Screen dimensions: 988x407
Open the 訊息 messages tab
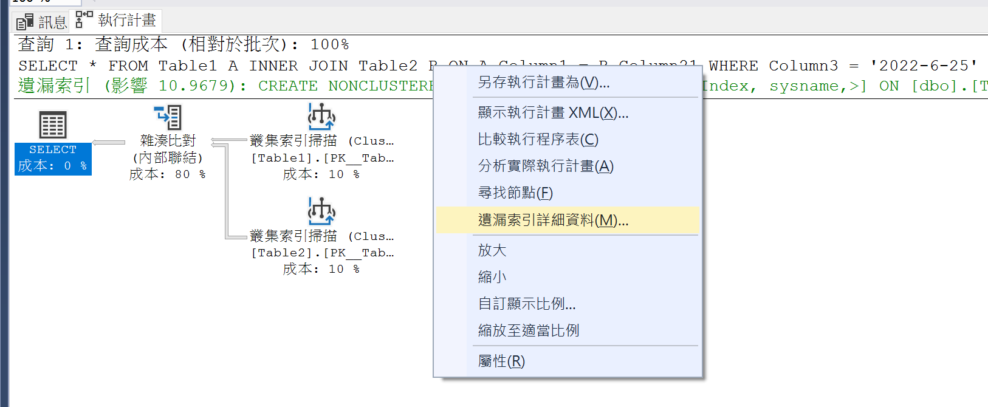(x=41, y=22)
